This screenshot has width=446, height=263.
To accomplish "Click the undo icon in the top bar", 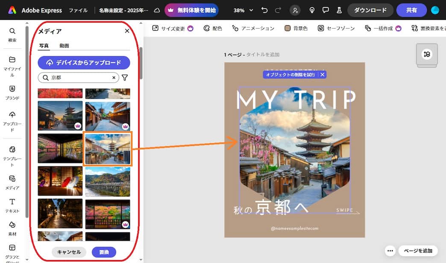I will point(265,10).
